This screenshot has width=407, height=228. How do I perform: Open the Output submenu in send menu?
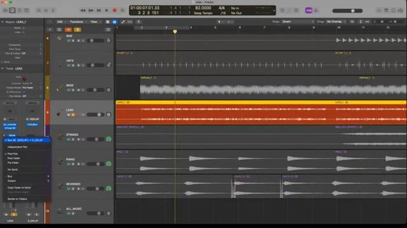tap(27, 180)
